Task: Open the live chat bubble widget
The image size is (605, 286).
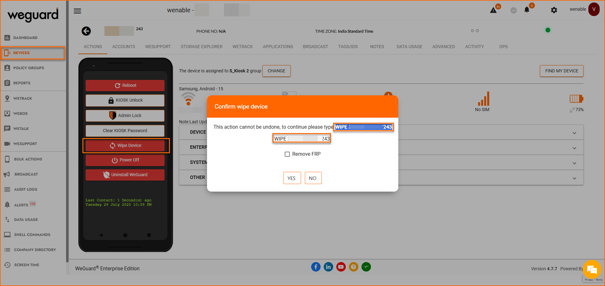Action: 592,269
